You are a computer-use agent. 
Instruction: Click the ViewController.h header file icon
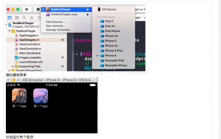pos(17,44)
